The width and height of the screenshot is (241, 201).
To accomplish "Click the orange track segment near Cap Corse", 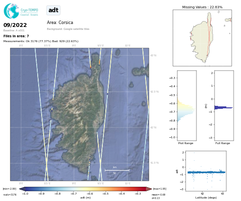I will (x=99, y=62).
